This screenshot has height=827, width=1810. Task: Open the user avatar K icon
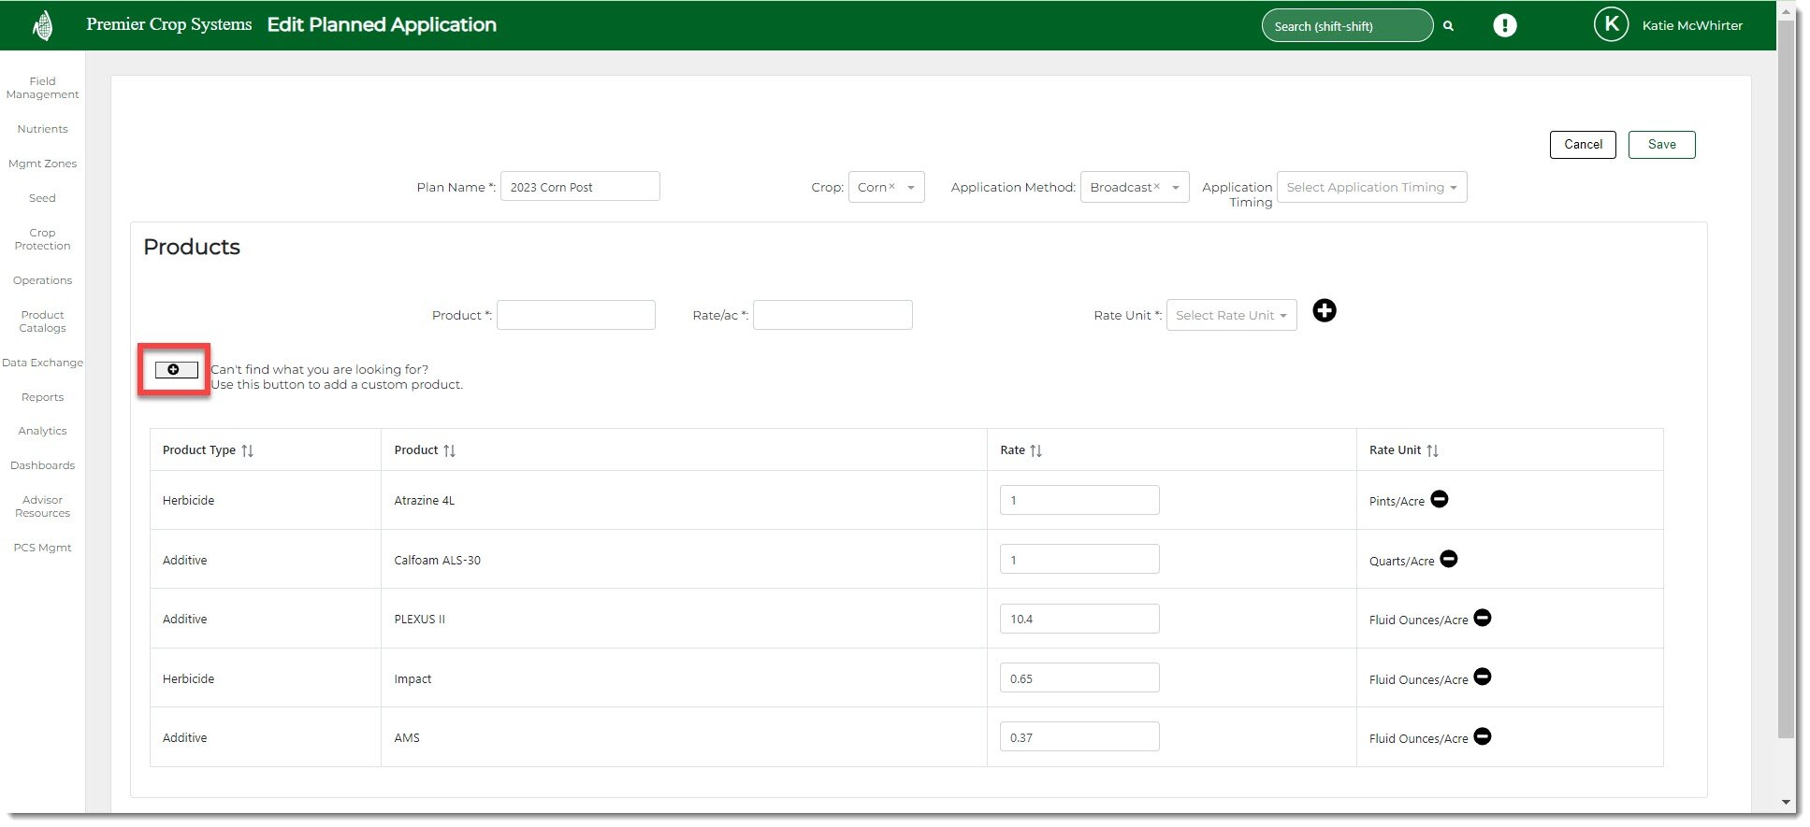pyautogui.click(x=1611, y=25)
